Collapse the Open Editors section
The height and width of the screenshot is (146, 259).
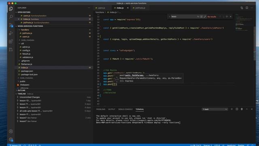(x=24, y=12)
